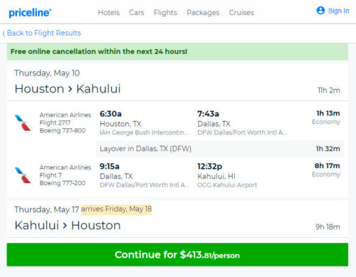Viewport: 356px width, 277px height.
Task: Select the Layover in Dallas row
Action: [x=219, y=149]
